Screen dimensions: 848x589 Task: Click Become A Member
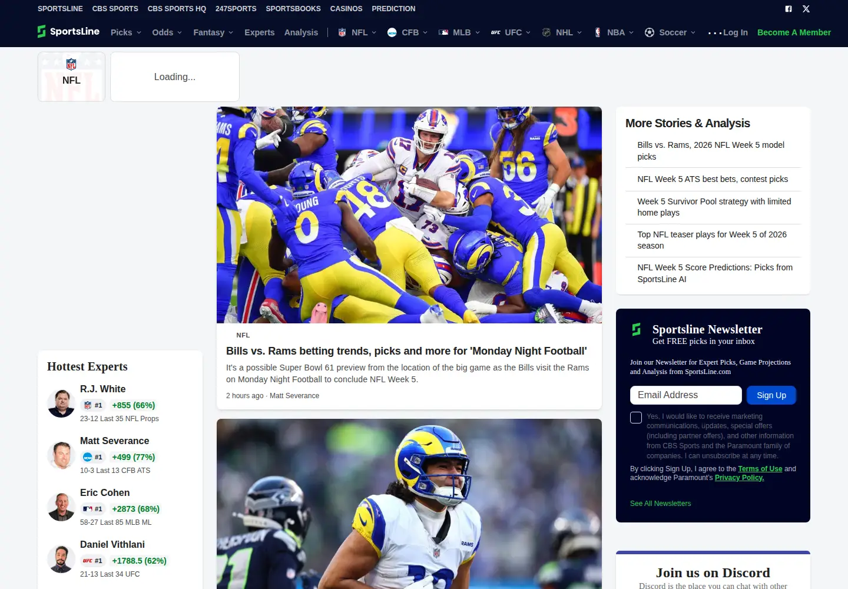(x=794, y=32)
